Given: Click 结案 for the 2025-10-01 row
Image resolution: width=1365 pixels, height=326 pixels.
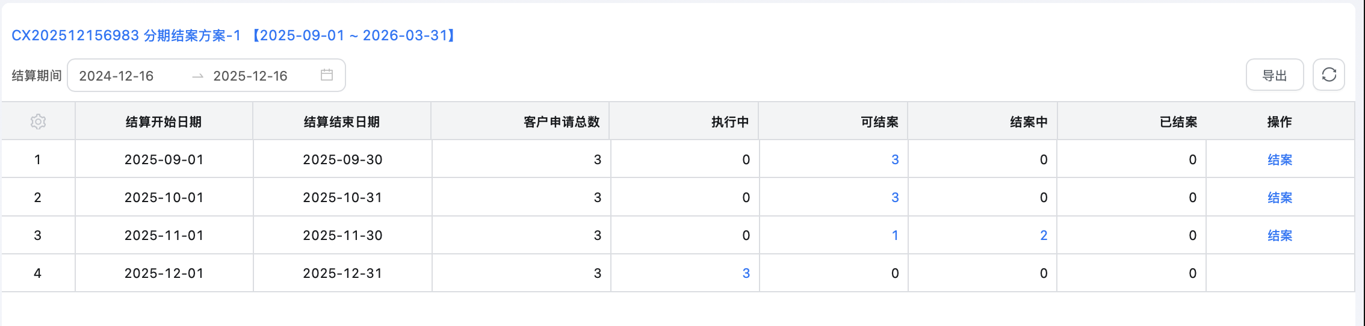Looking at the screenshot, I should 1280,198.
